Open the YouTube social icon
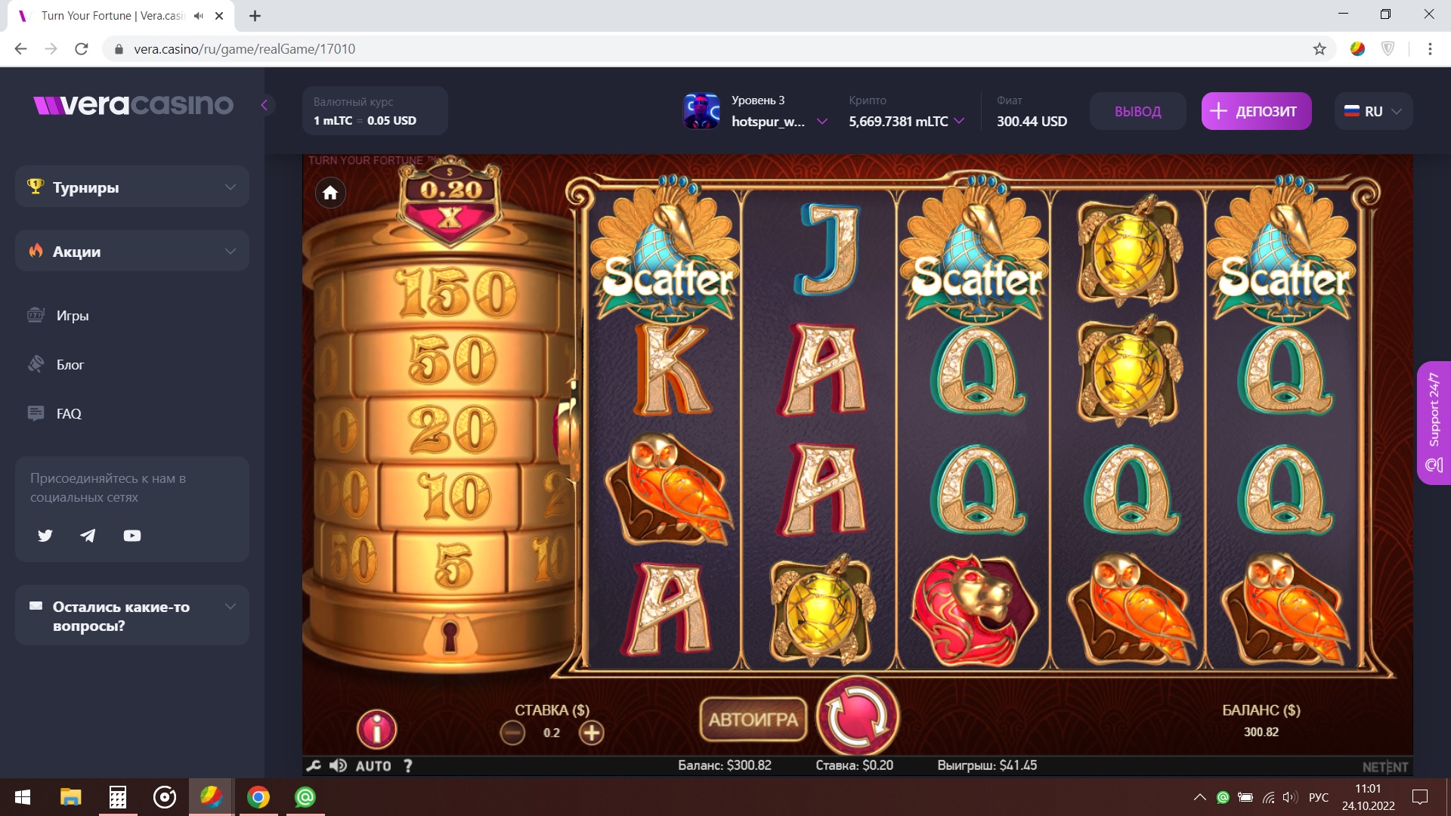Viewport: 1451px width, 816px height. point(132,536)
